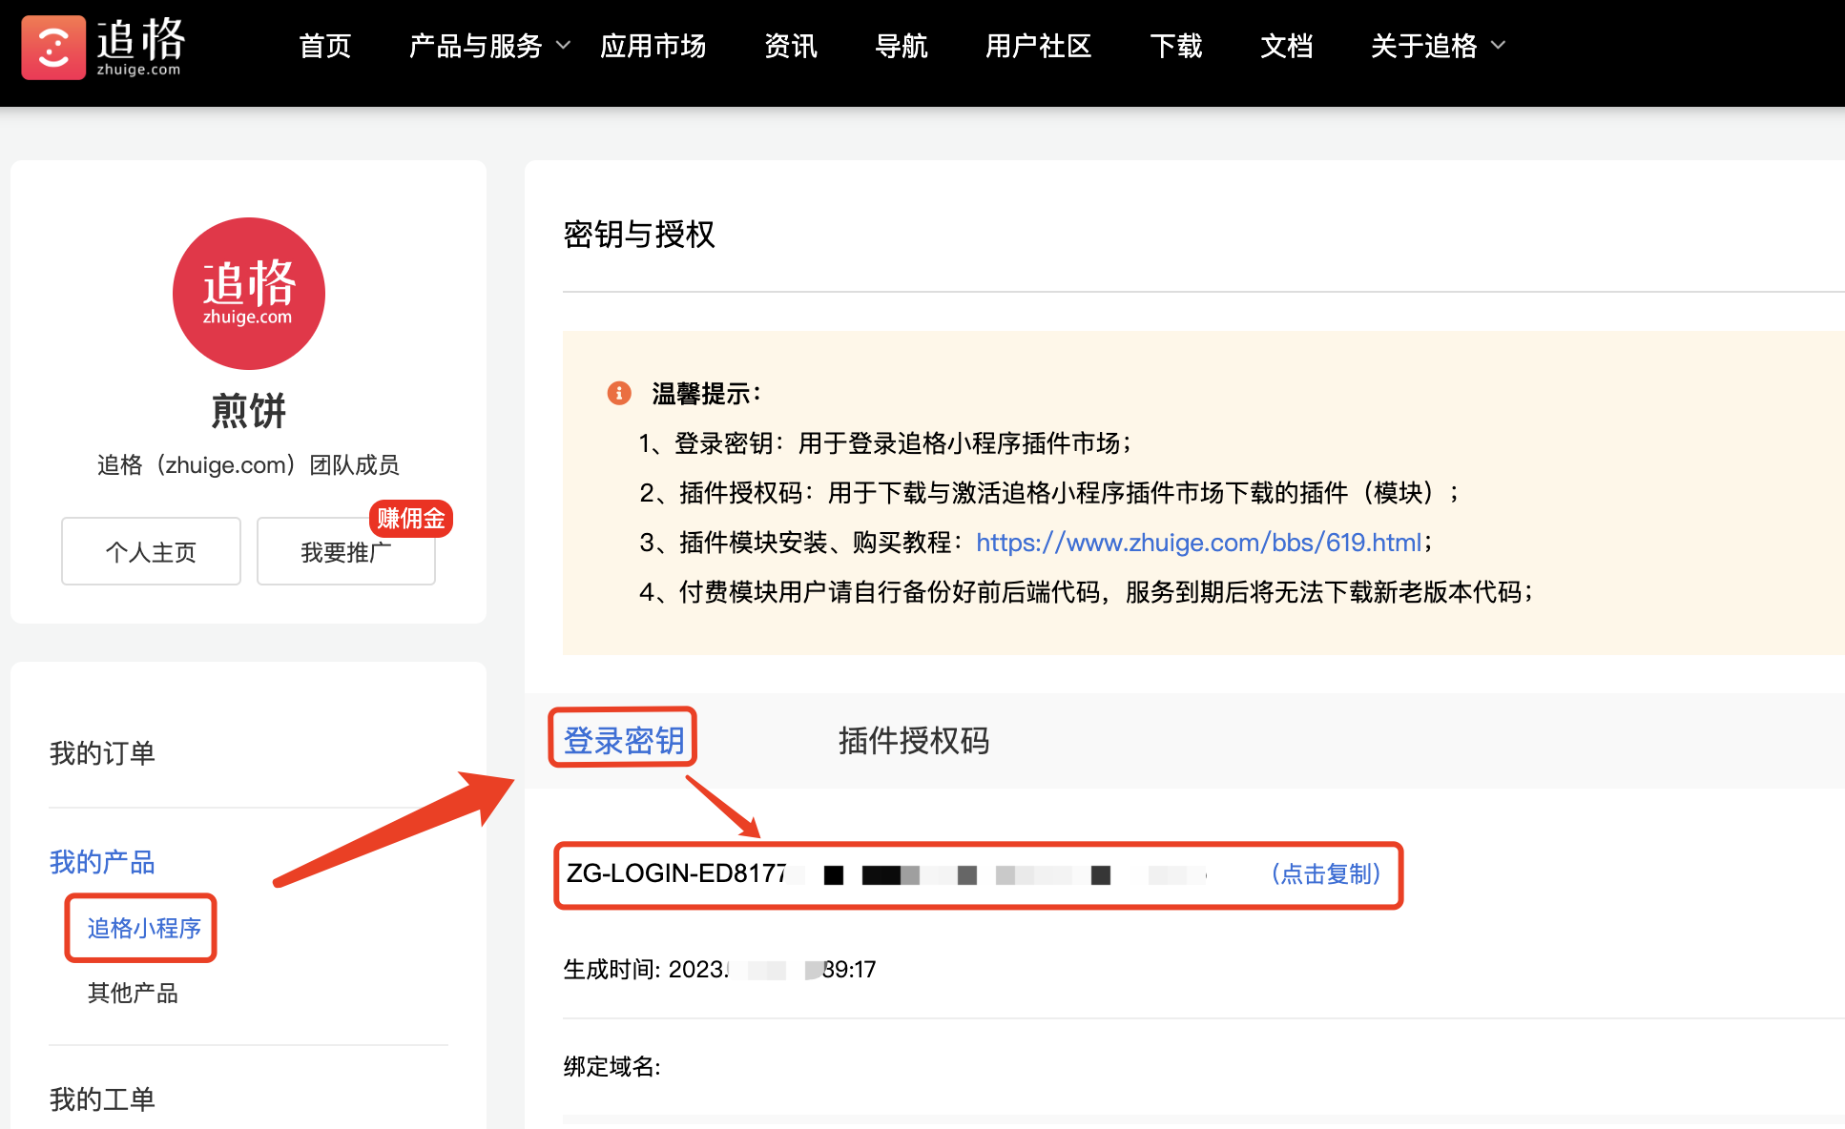Click the 赚佣金 badge
The height and width of the screenshot is (1129, 1845).
[411, 518]
